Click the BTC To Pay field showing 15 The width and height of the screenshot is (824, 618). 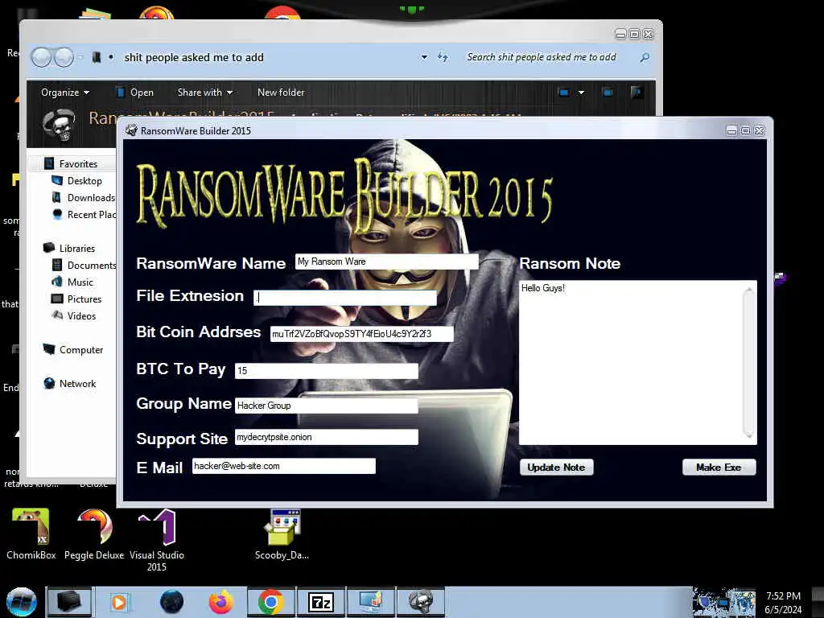pyautogui.click(x=327, y=371)
